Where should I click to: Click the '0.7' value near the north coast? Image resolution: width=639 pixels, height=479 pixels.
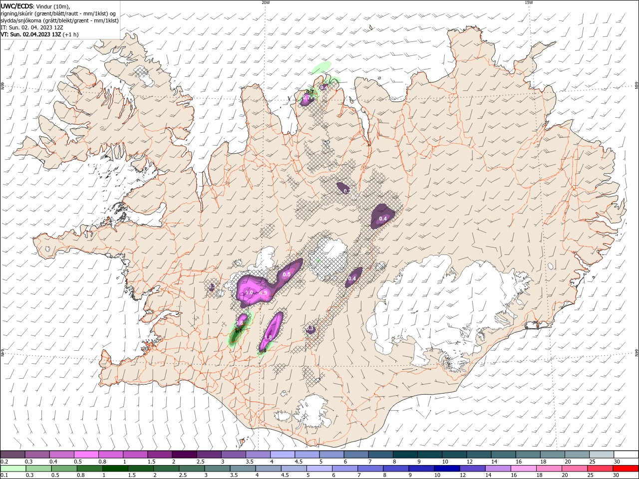pos(310,92)
